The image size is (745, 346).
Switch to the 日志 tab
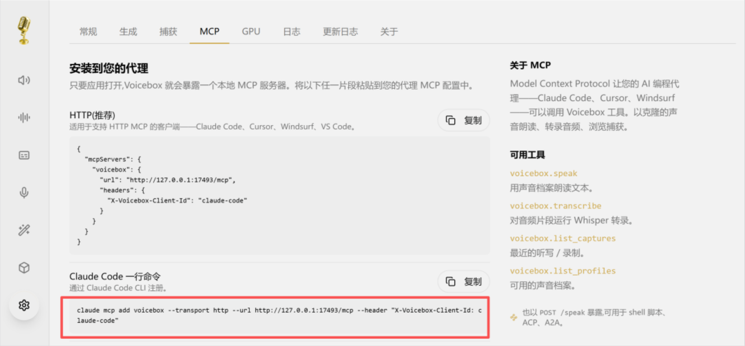292,31
